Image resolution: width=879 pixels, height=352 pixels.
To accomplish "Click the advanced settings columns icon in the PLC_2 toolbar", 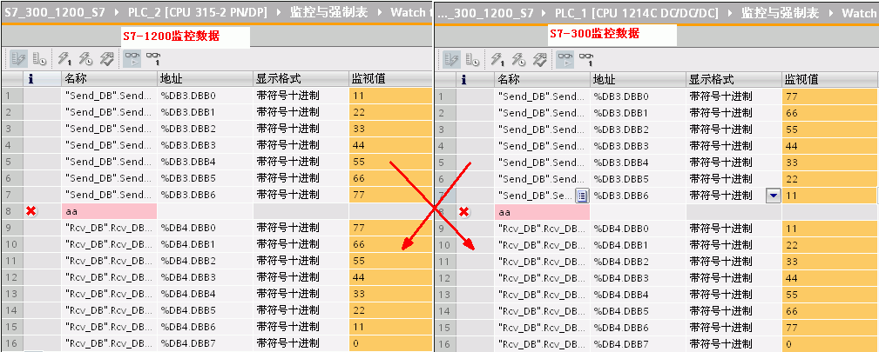I will (x=40, y=59).
